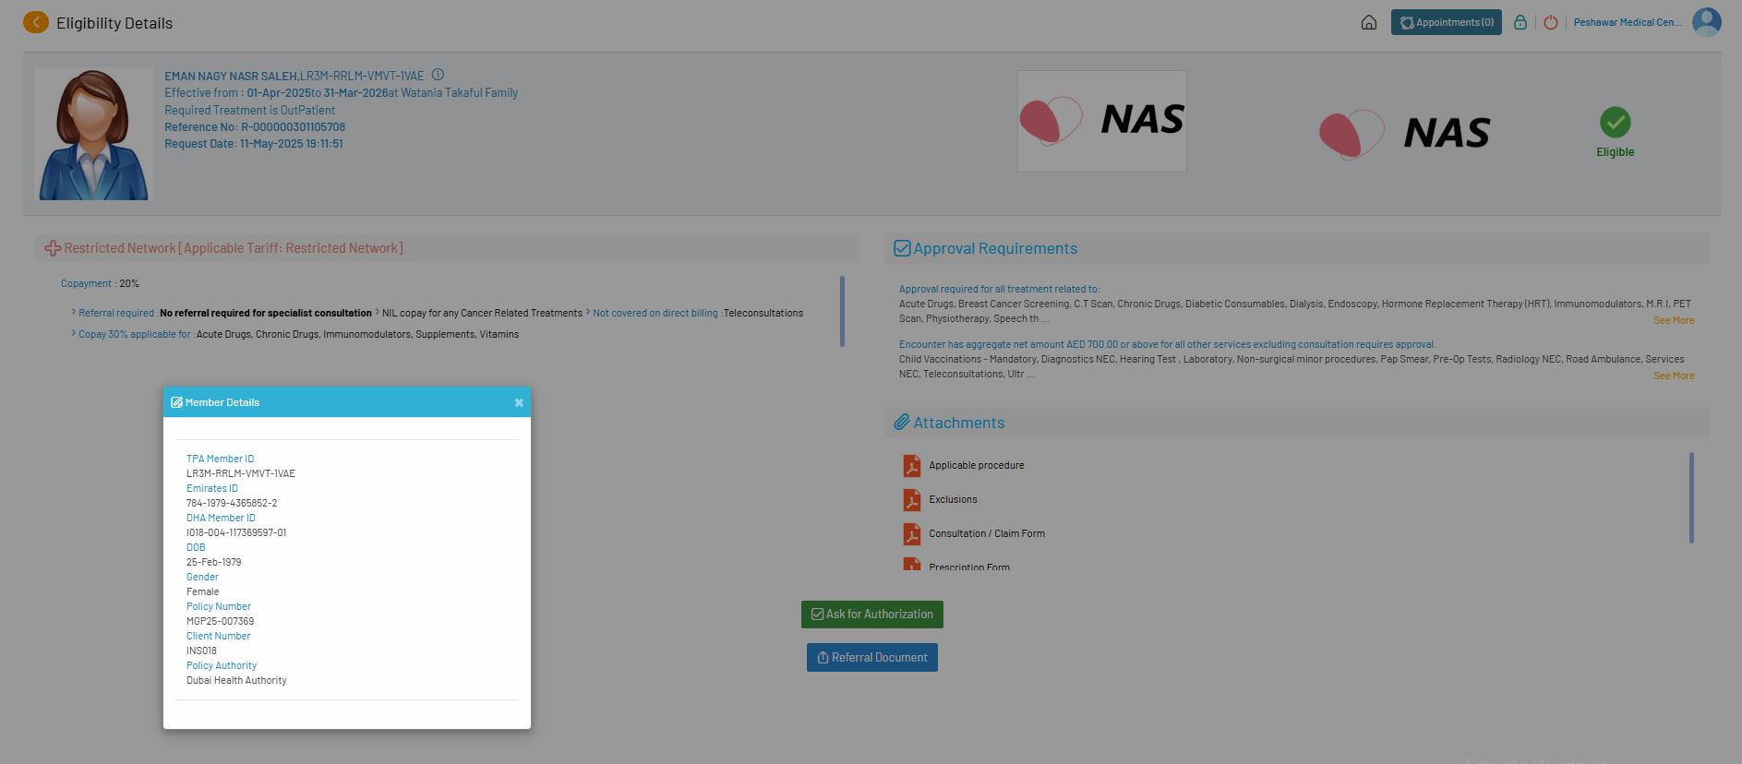Click Peshawar Medical Center account name
The height and width of the screenshot is (764, 1742).
click(1627, 22)
